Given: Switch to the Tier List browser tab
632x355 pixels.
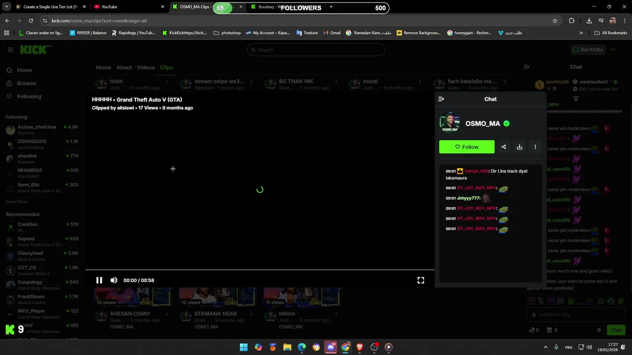Looking at the screenshot, I should (50, 7).
